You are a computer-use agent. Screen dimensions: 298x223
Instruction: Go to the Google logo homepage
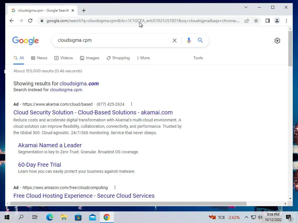tap(26, 41)
